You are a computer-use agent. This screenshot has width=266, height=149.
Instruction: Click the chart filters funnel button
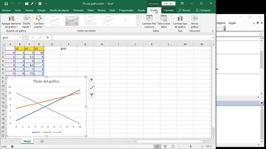point(91,95)
